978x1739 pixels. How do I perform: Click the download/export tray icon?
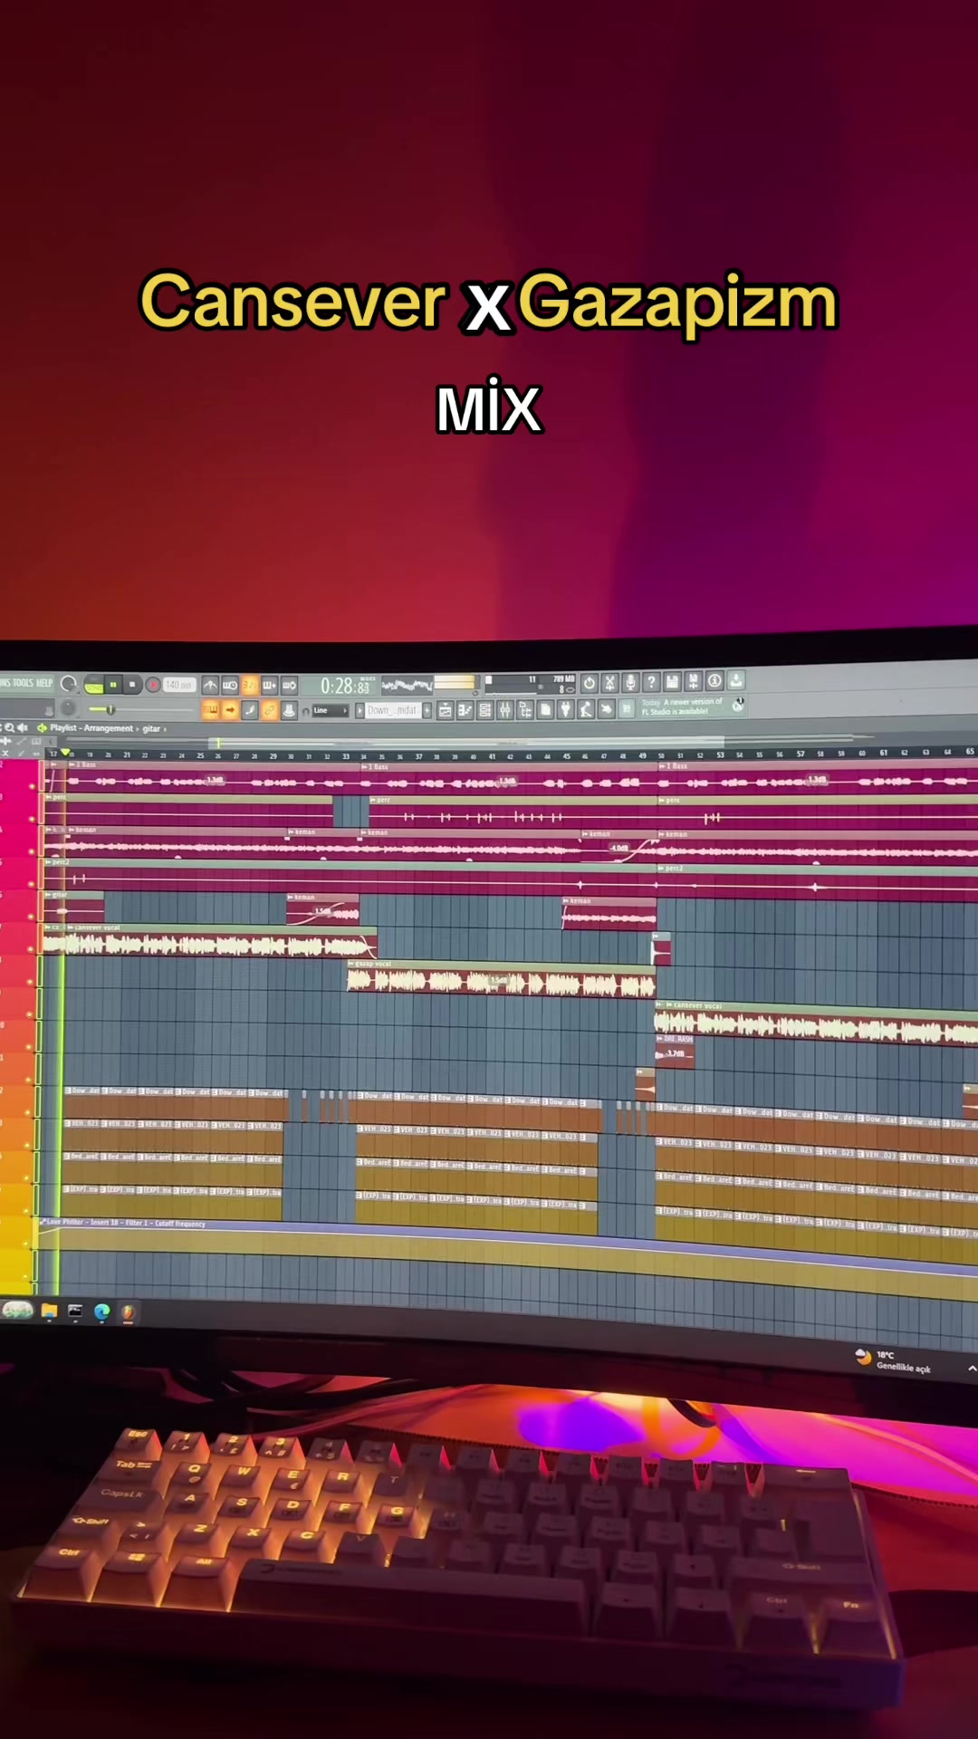[735, 680]
